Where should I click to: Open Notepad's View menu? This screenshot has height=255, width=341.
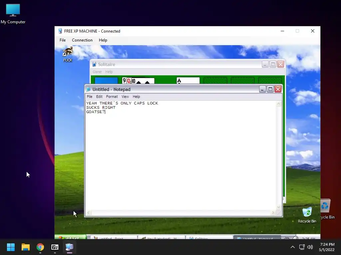pos(125,97)
